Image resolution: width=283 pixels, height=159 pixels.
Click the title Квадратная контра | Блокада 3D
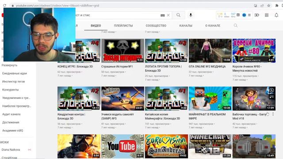(71, 116)
